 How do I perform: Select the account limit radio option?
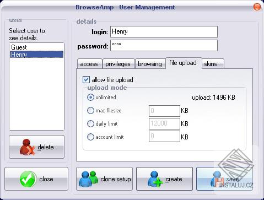90,137
